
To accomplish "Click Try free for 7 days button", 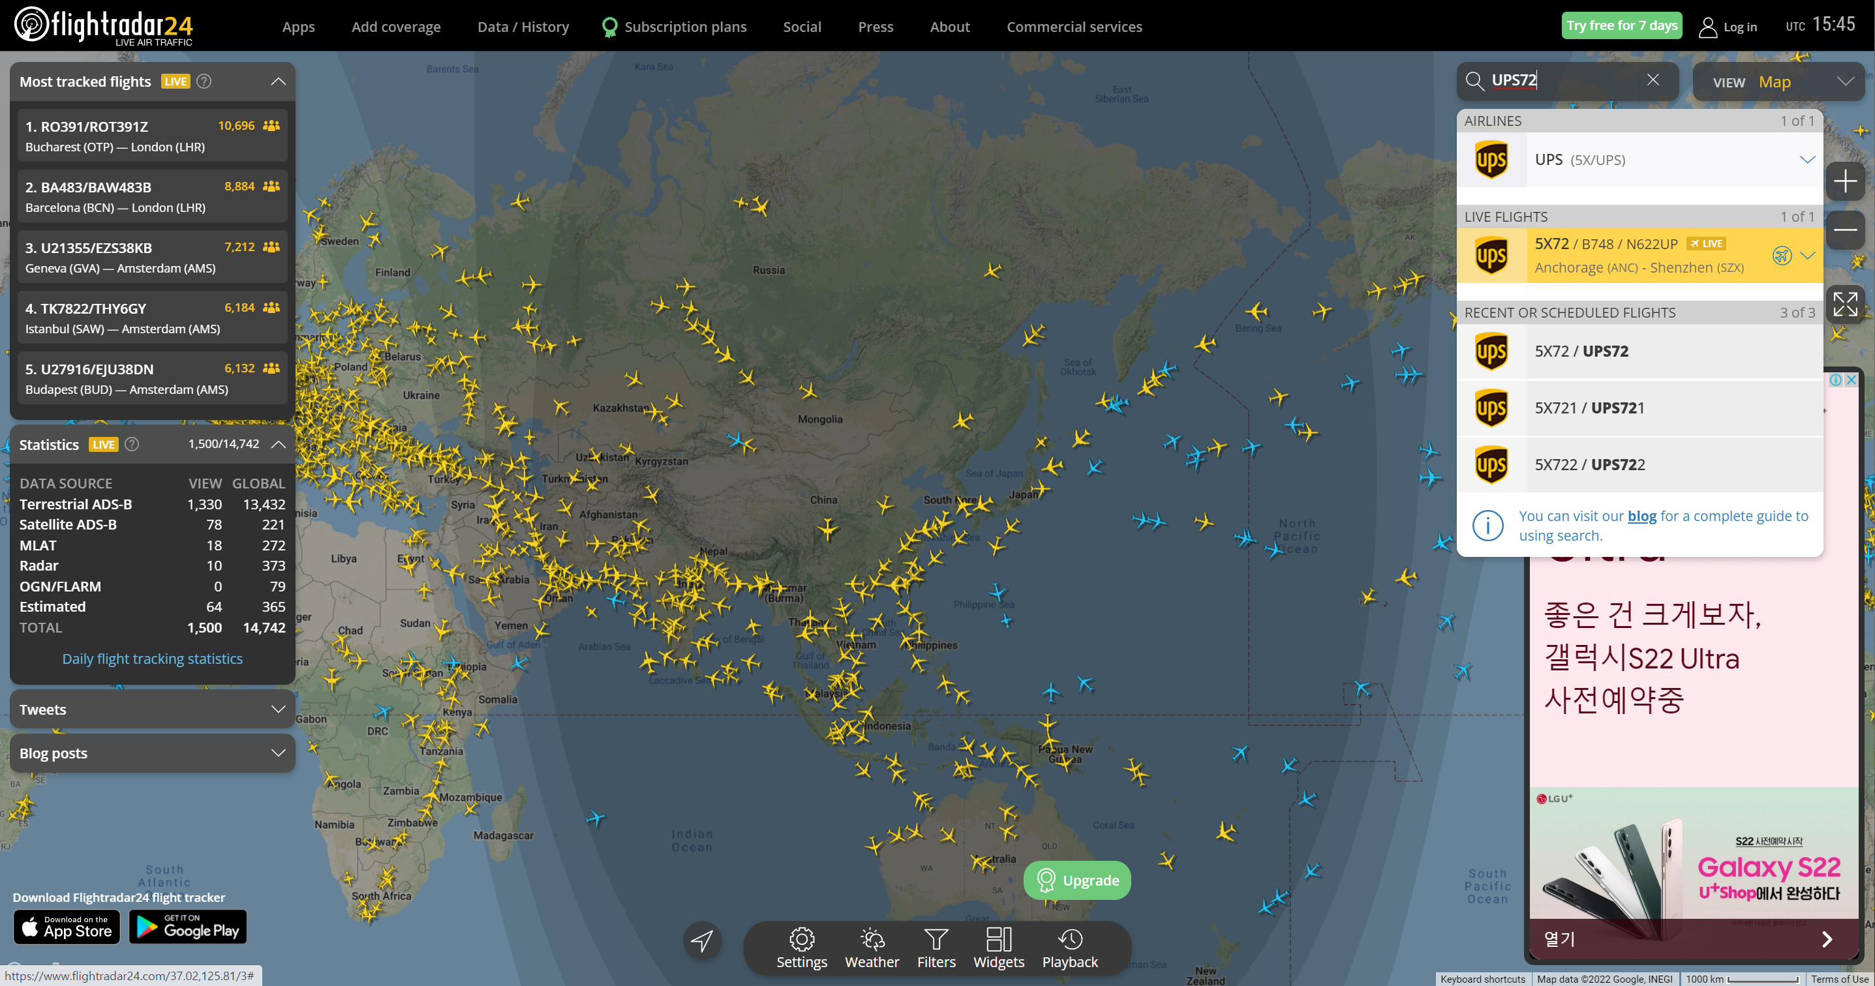I will (x=1622, y=25).
